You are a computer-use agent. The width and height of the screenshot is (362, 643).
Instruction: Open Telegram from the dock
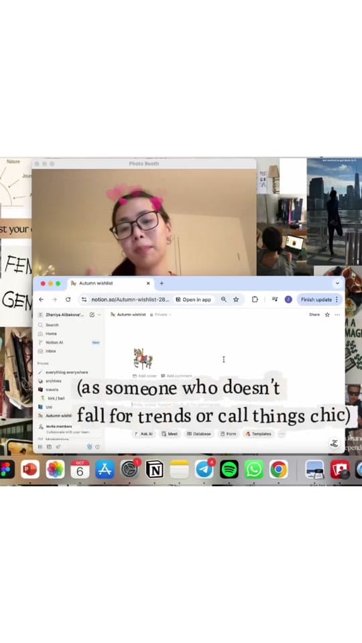click(204, 470)
